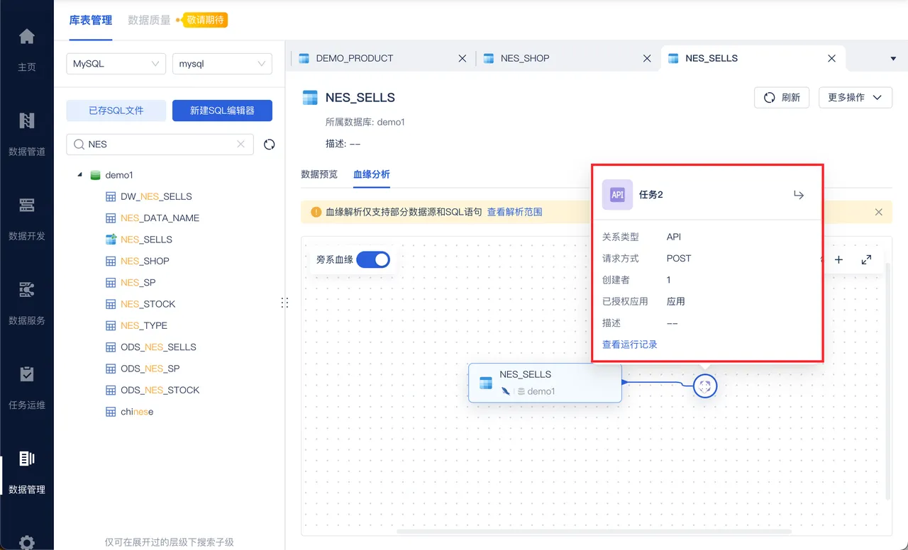Click the circular API node on lineage graph
The height and width of the screenshot is (550, 908).
tap(705, 386)
